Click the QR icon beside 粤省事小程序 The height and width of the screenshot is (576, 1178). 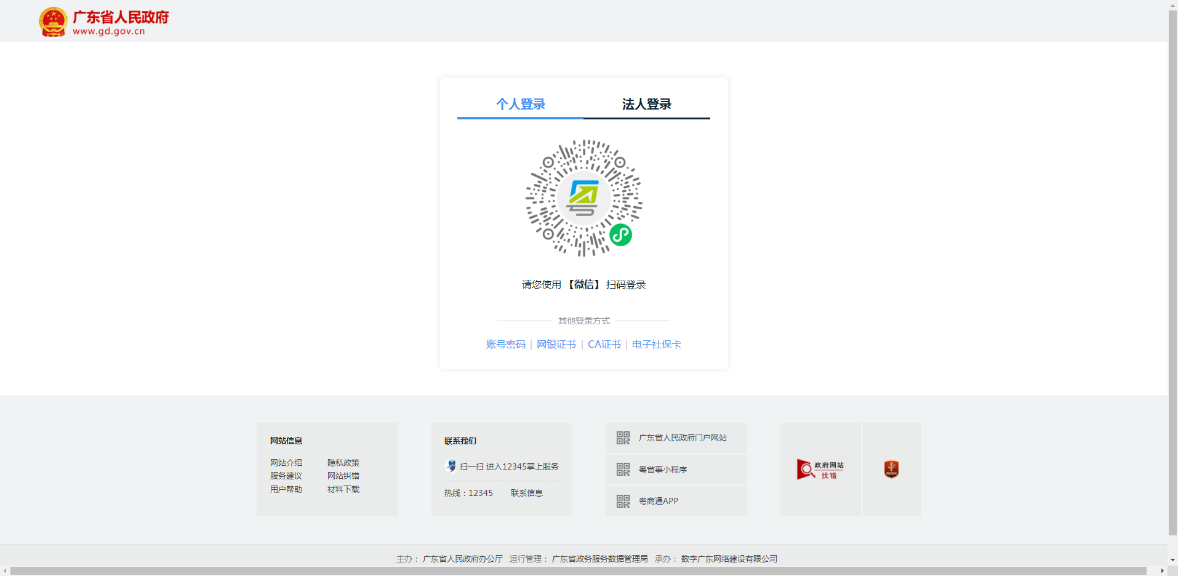coord(623,470)
